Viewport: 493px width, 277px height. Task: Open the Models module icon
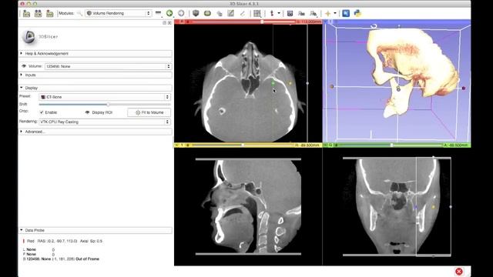pyautogui.click(x=207, y=13)
